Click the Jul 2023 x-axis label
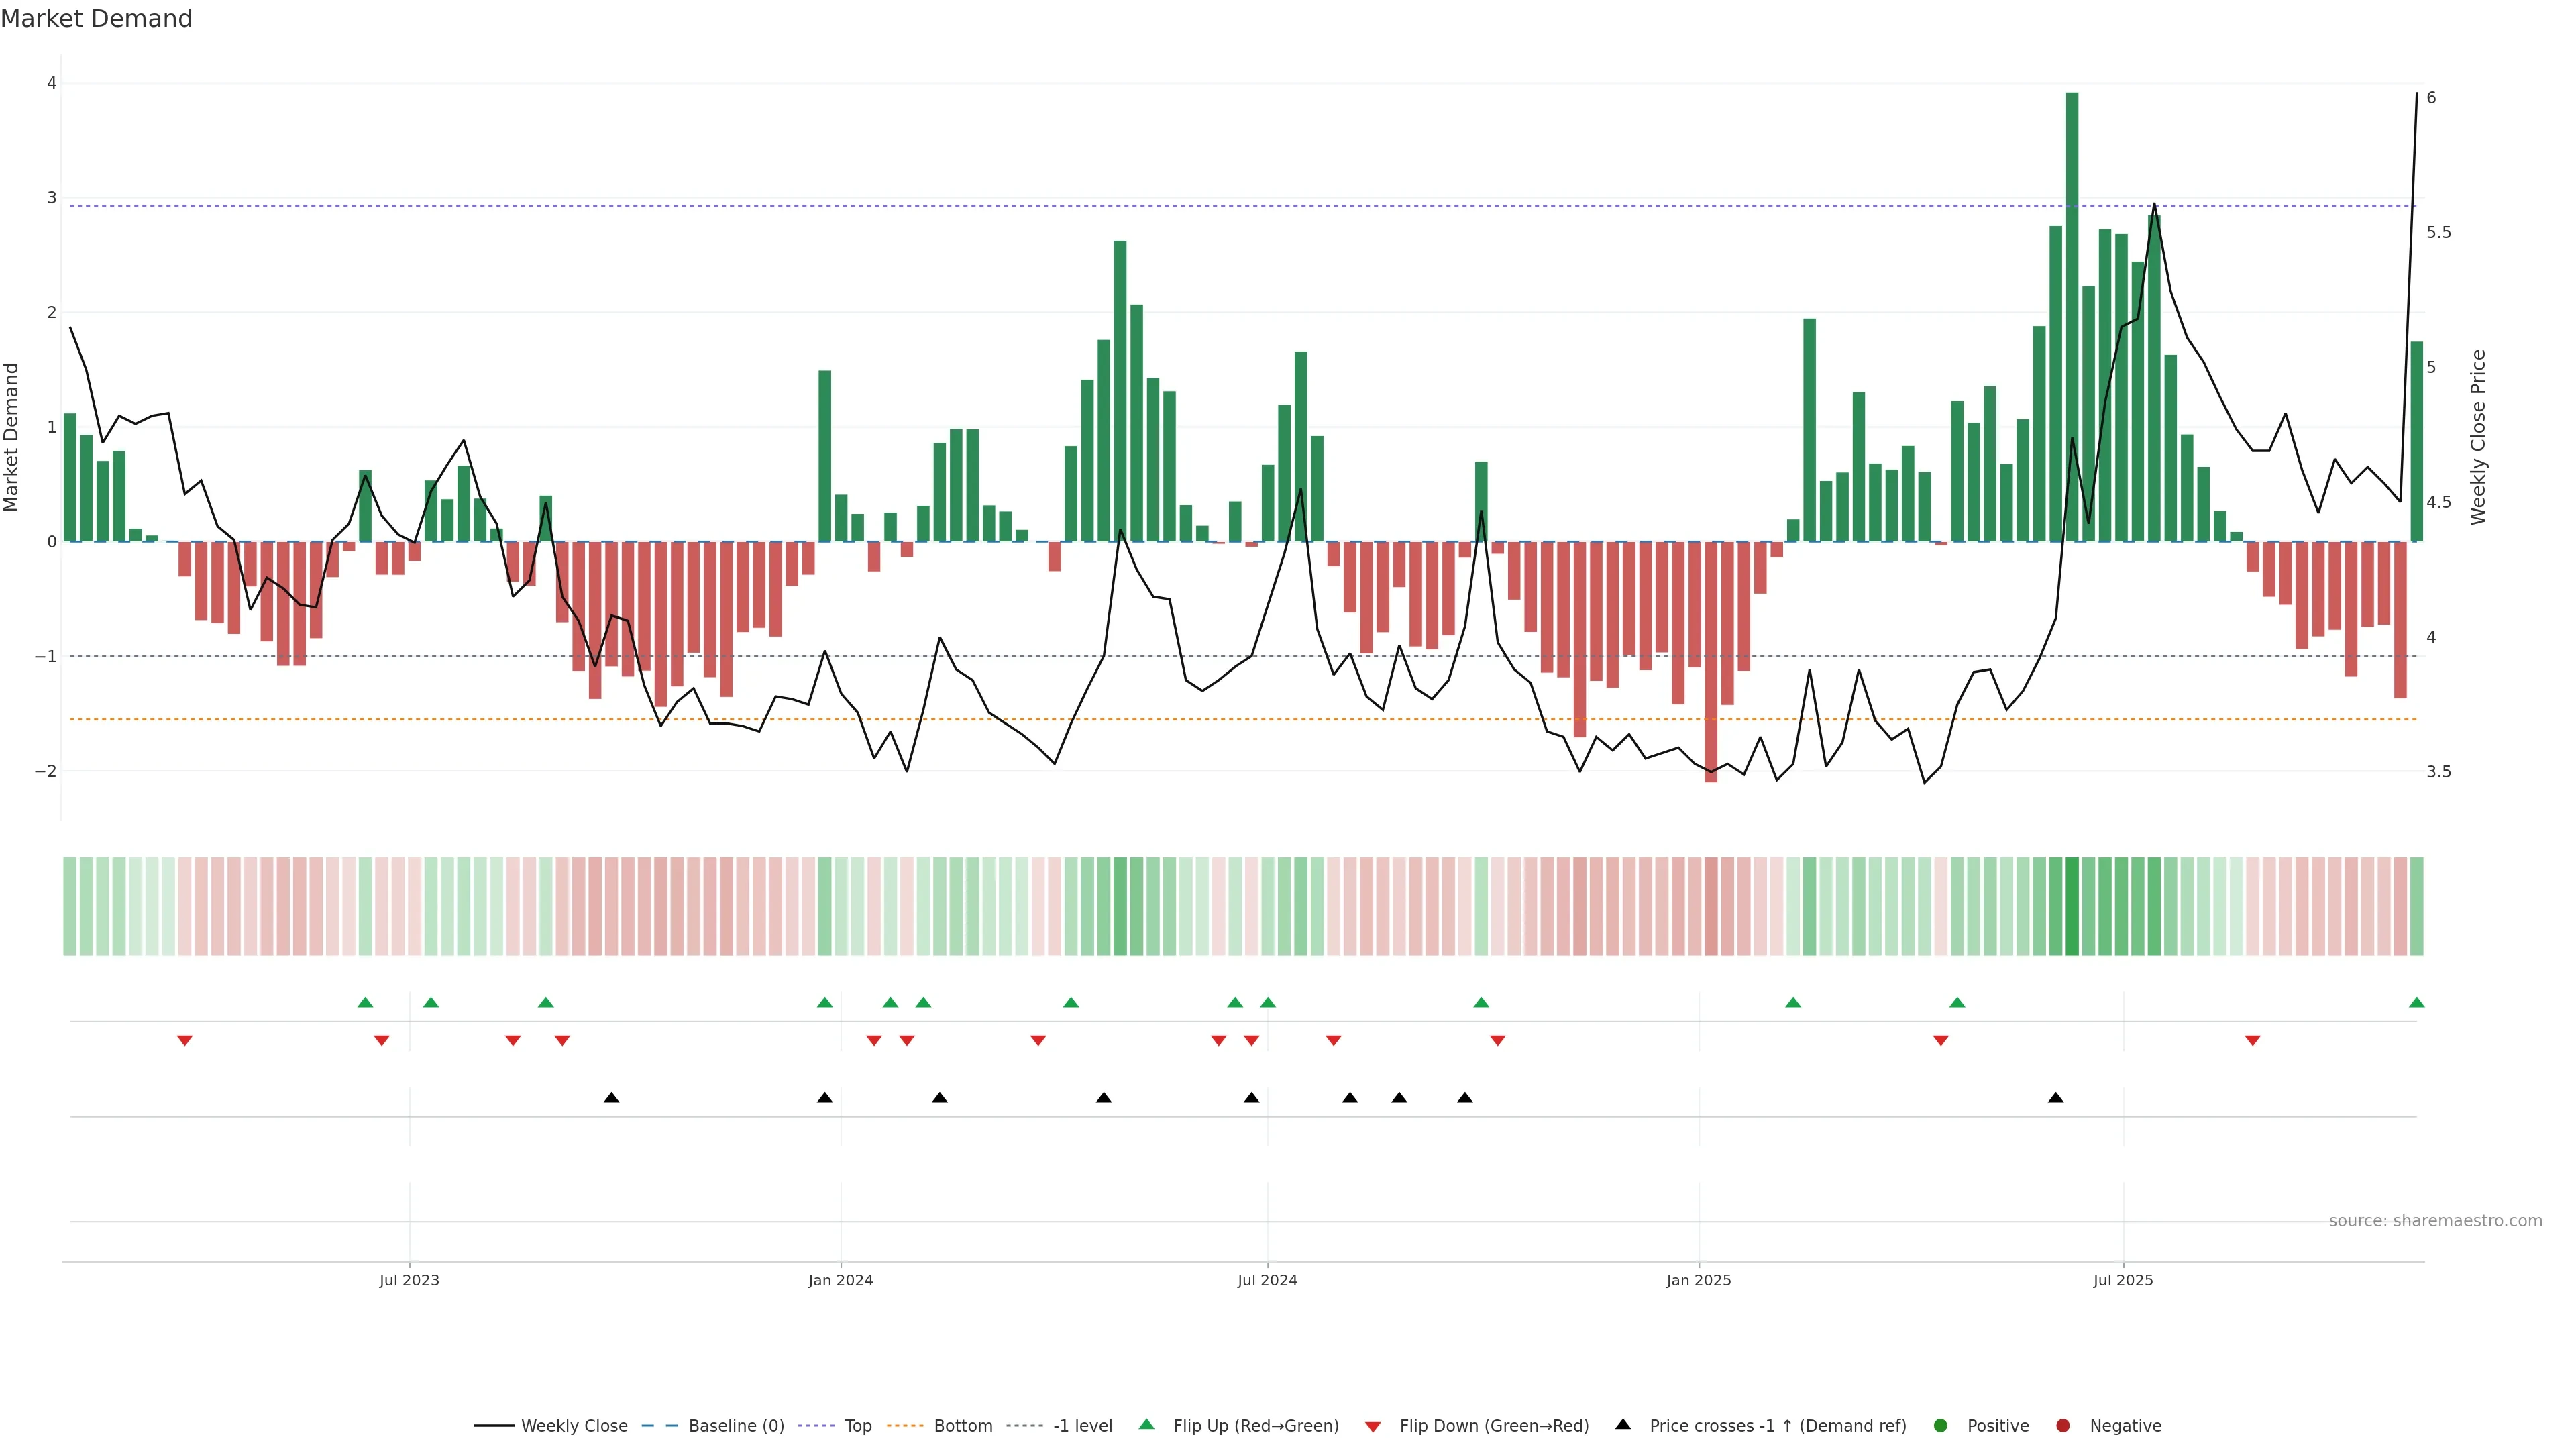Image resolution: width=2576 pixels, height=1449 pixels. pyautogui.click(x=409, y=1281)
